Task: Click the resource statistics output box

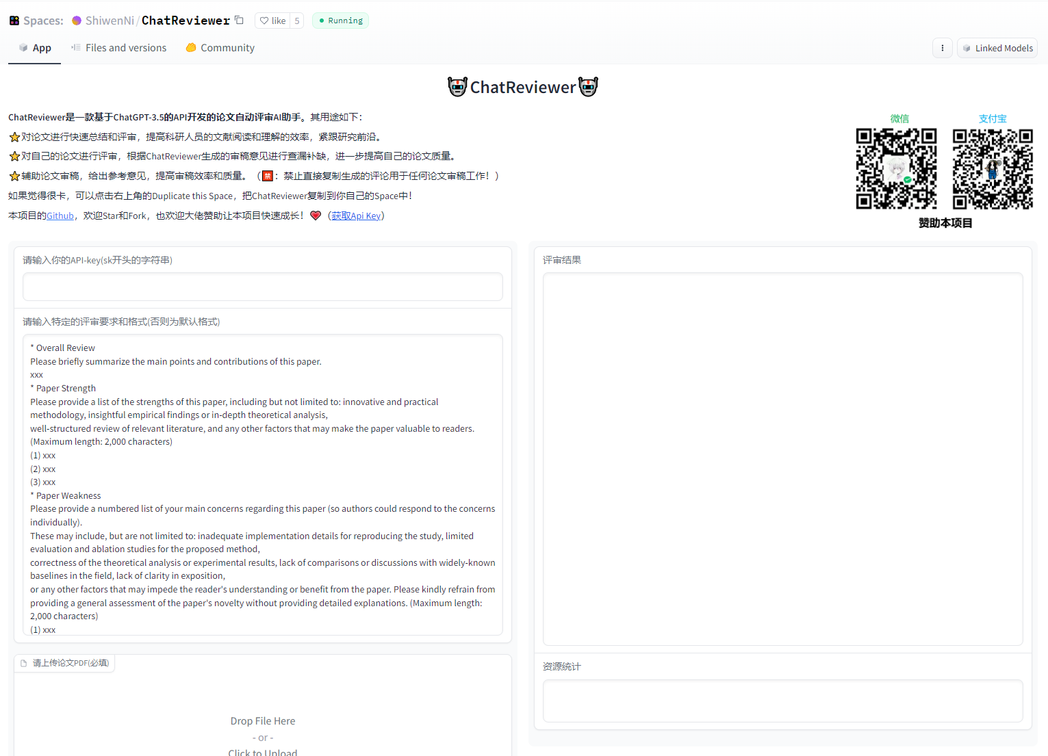Action: pyautogui.click(x=782, y=701)
